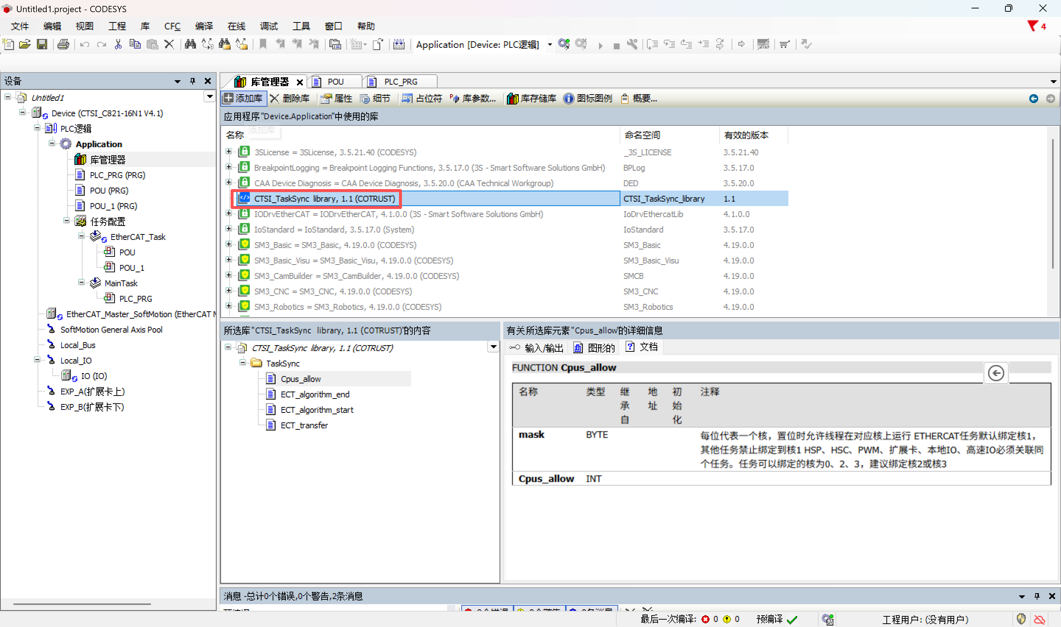Open the library content view dropdown
The image size is (1061, 627).
pos(493,347)
